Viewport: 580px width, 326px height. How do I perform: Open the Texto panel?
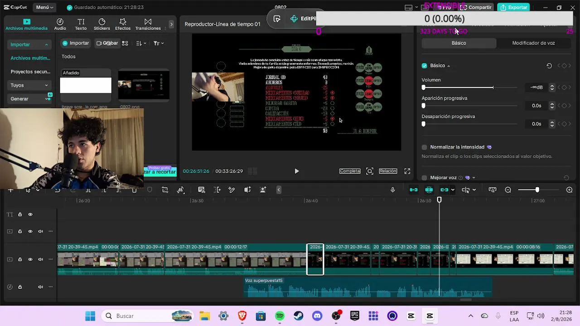pyautogui.click(x=81, y=24)
